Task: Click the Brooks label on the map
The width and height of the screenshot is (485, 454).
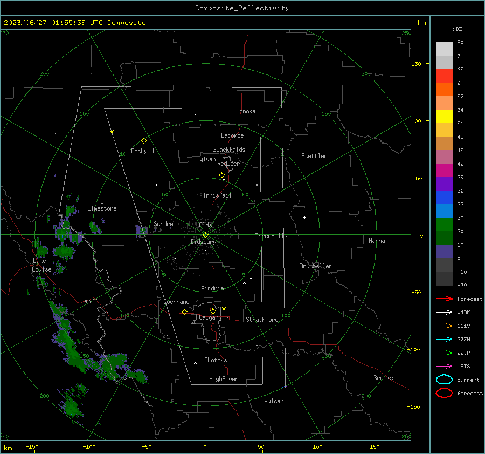Action: (x=383, y=378)
